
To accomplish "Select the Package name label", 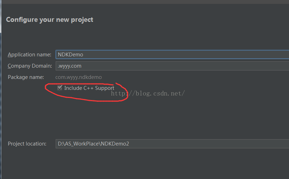I will (26, 77).
